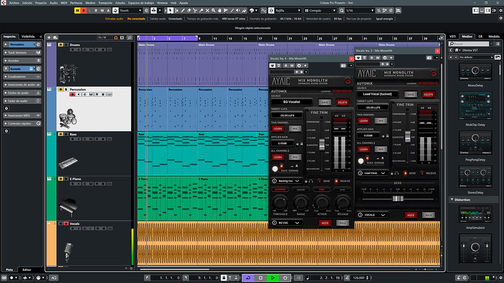
Task: Open the Compás grid type dropdown
Action: [321, 10]
